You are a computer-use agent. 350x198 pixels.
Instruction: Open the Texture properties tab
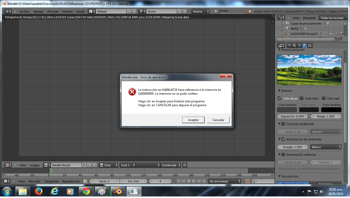click(x=310, y=46)
